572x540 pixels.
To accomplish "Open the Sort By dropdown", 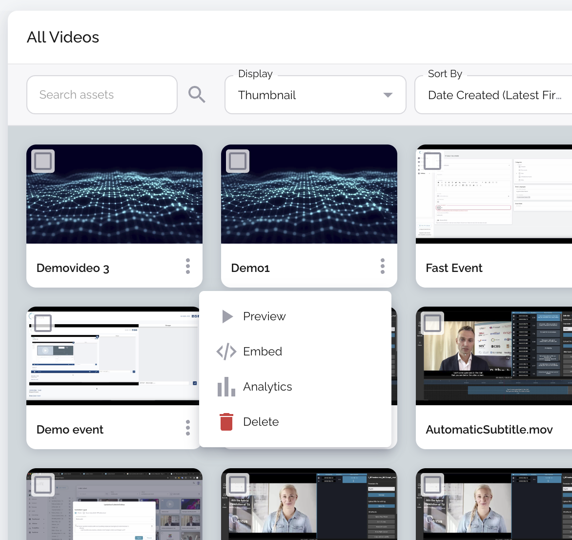I will tap(494, 95).
